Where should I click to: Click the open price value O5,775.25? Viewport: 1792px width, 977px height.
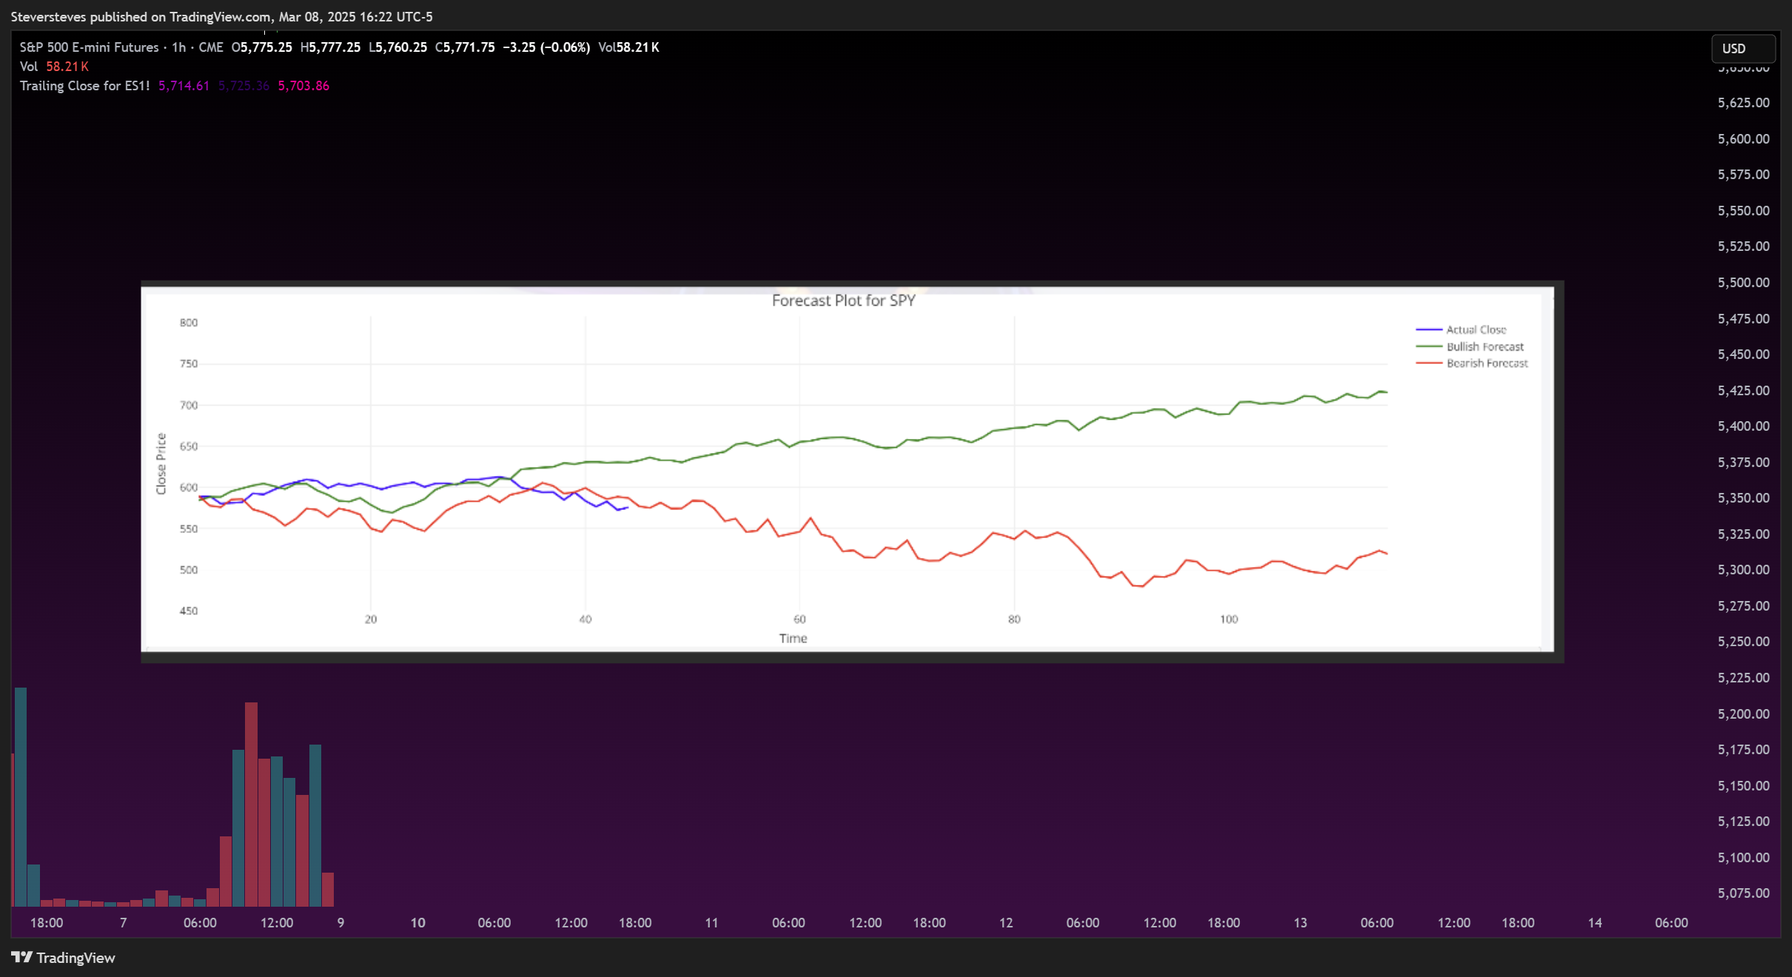click(262, 47)
